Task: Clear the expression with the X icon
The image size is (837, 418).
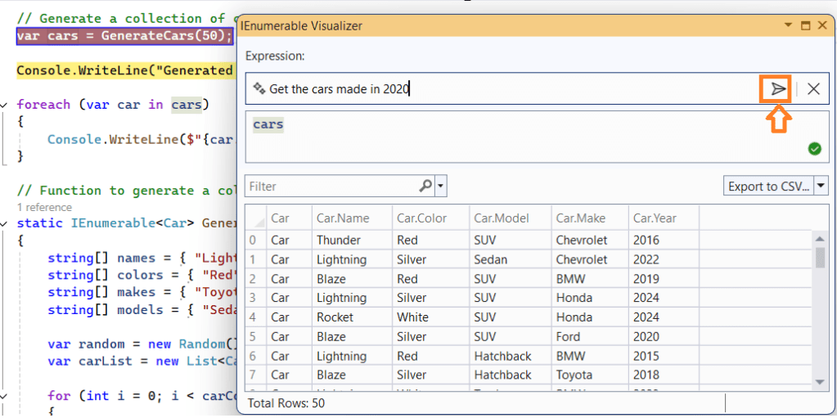Action: click(x=813, y=89)
